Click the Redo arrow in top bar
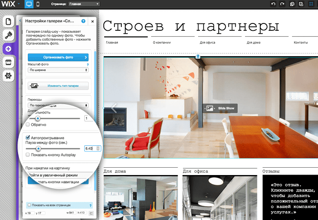The height and width of the screenshot is (220, 318). pyautogui.click(x=282, y=4)
